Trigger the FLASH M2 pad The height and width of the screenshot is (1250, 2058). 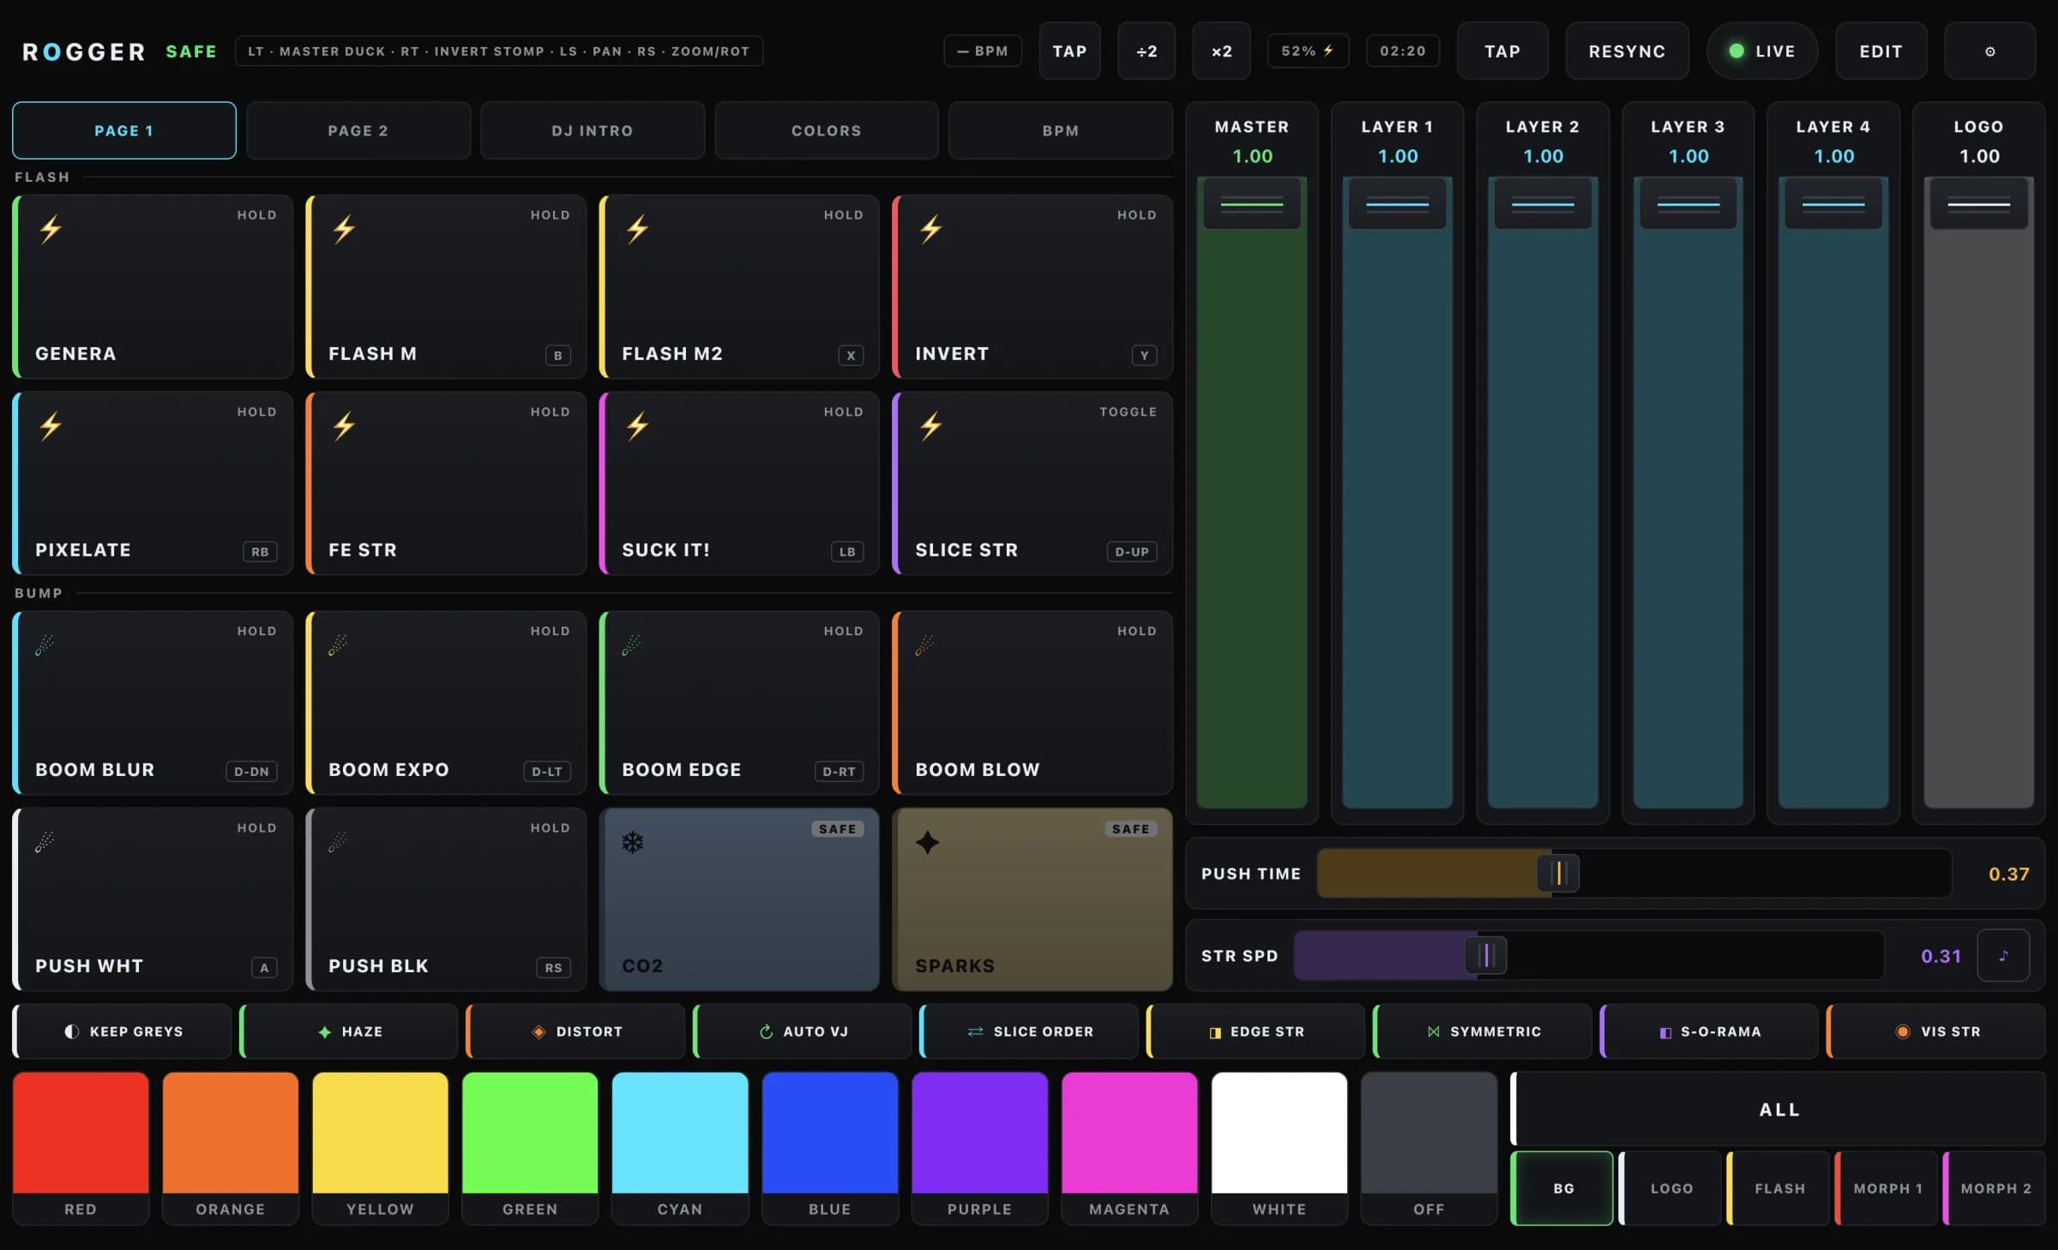pos(739,286)
